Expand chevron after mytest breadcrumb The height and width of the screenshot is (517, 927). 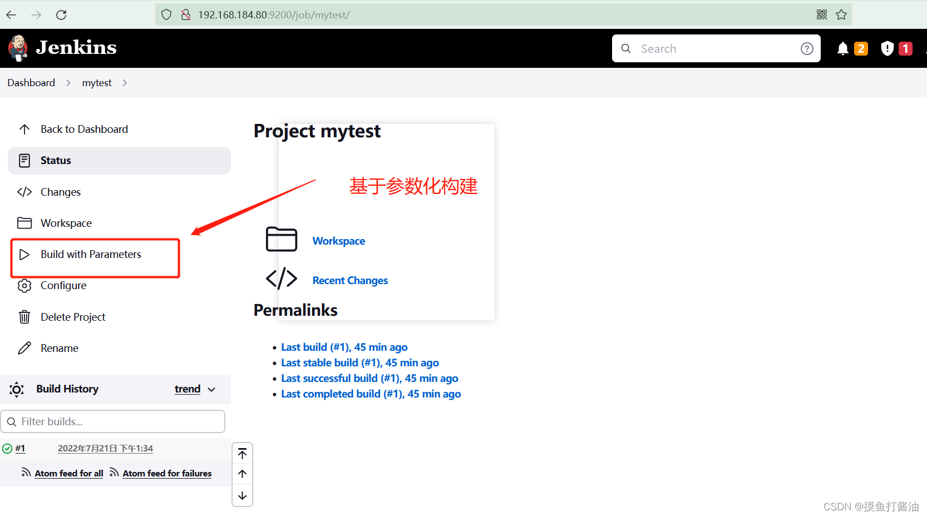[x=125, y=83]
